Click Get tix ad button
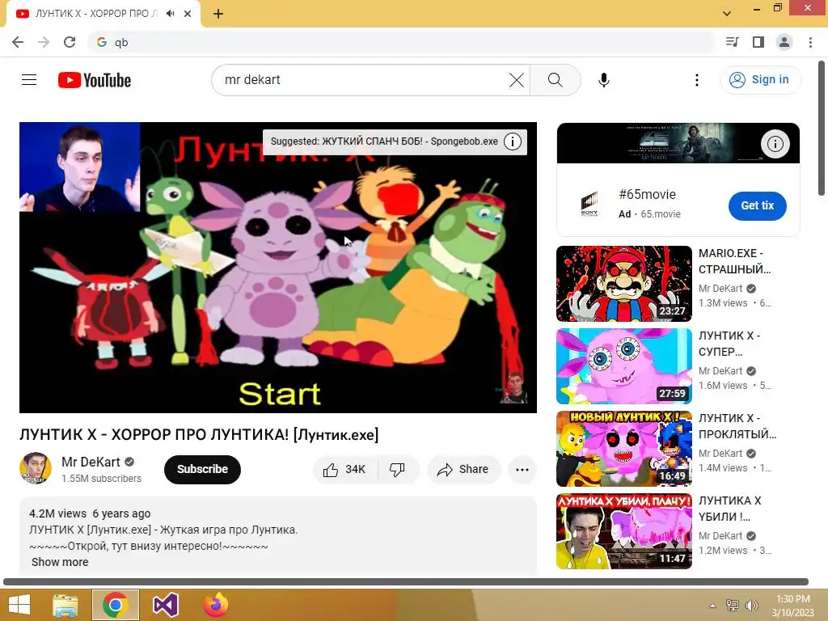 [x=757, y=206]
